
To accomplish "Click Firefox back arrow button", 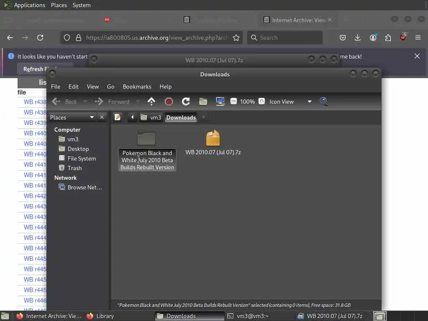I will (x=10, y=38).
